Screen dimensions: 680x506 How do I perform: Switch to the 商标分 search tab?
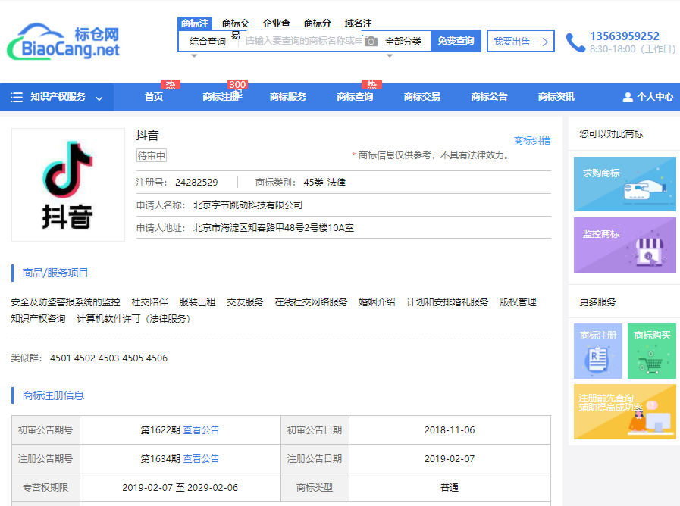click(317, 23)
